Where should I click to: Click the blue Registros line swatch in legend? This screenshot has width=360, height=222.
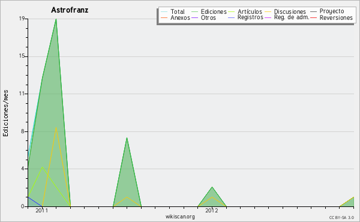(x=232, y=17)
